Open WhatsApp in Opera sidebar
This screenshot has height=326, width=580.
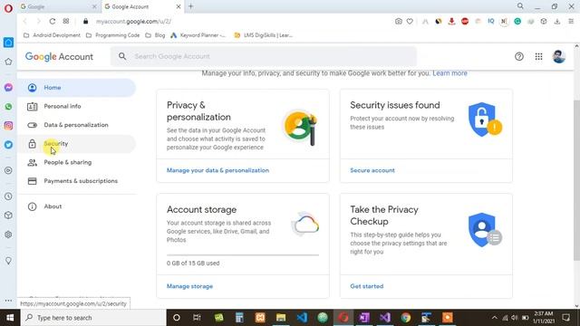point(8,107)
